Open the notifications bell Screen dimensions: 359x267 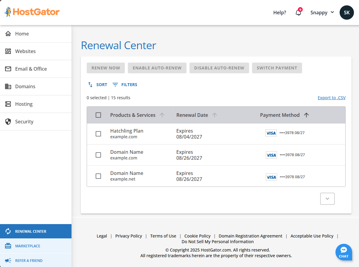[x=298, y=13]
